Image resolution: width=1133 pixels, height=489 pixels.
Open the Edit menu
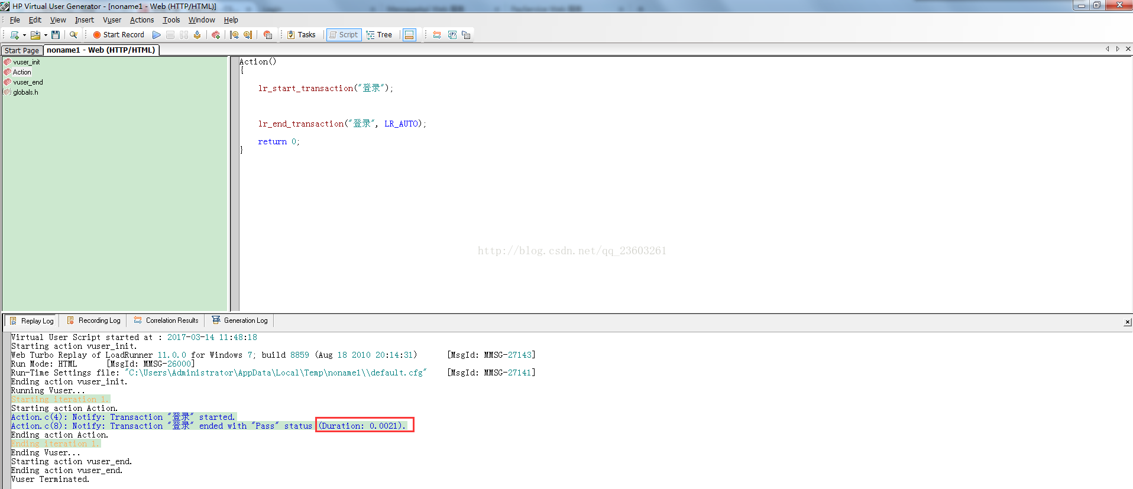35,20
